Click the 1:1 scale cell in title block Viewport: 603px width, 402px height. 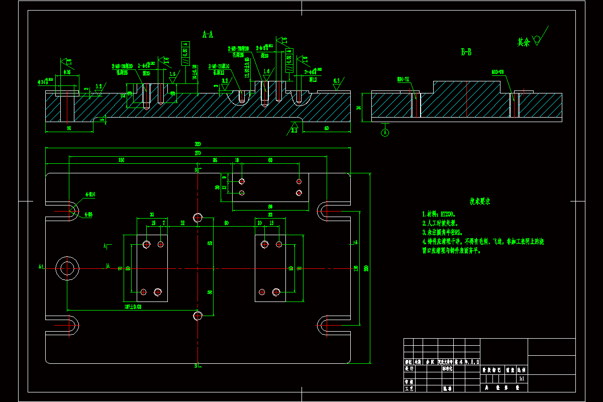(521, 379)
